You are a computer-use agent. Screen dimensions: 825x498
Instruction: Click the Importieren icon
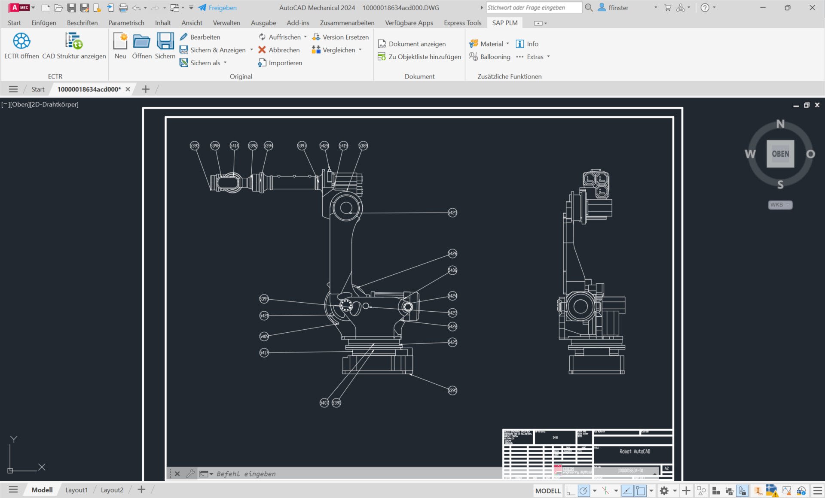click(262, 63)
